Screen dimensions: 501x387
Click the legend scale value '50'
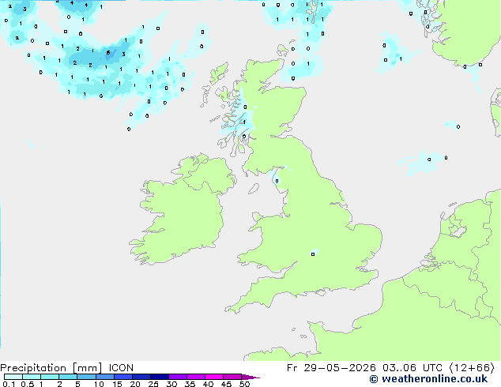coord(244,384)
